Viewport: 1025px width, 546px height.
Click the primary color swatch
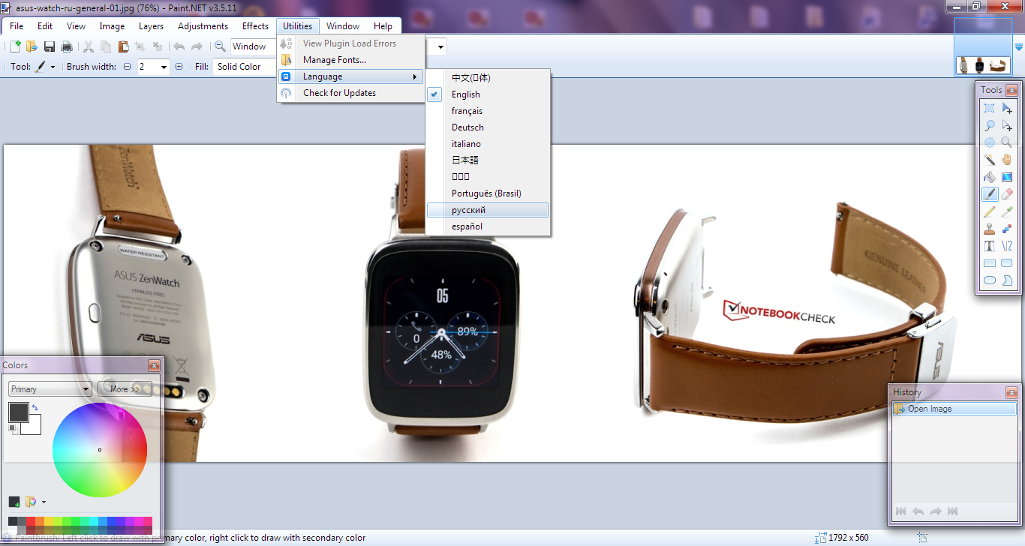[18, 412]
